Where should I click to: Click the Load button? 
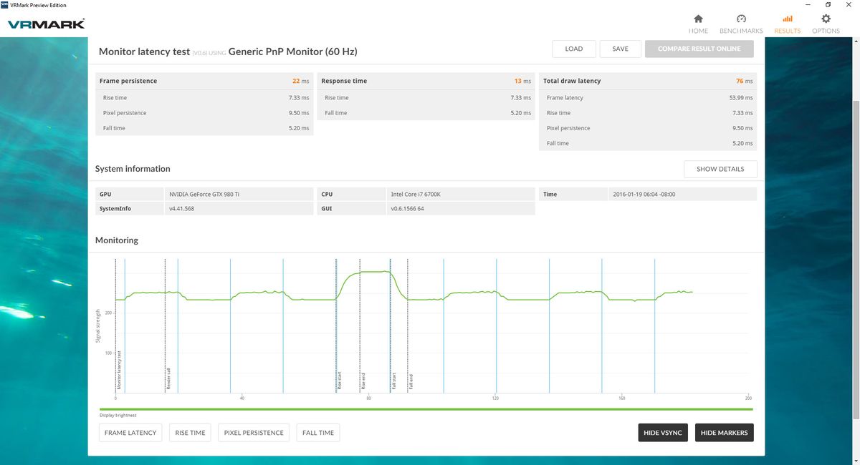point(573,49)
